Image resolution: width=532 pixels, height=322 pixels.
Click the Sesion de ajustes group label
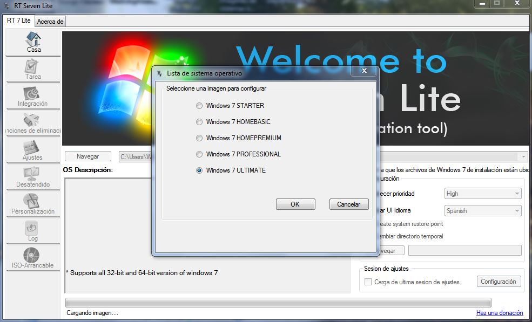(386, 269)
